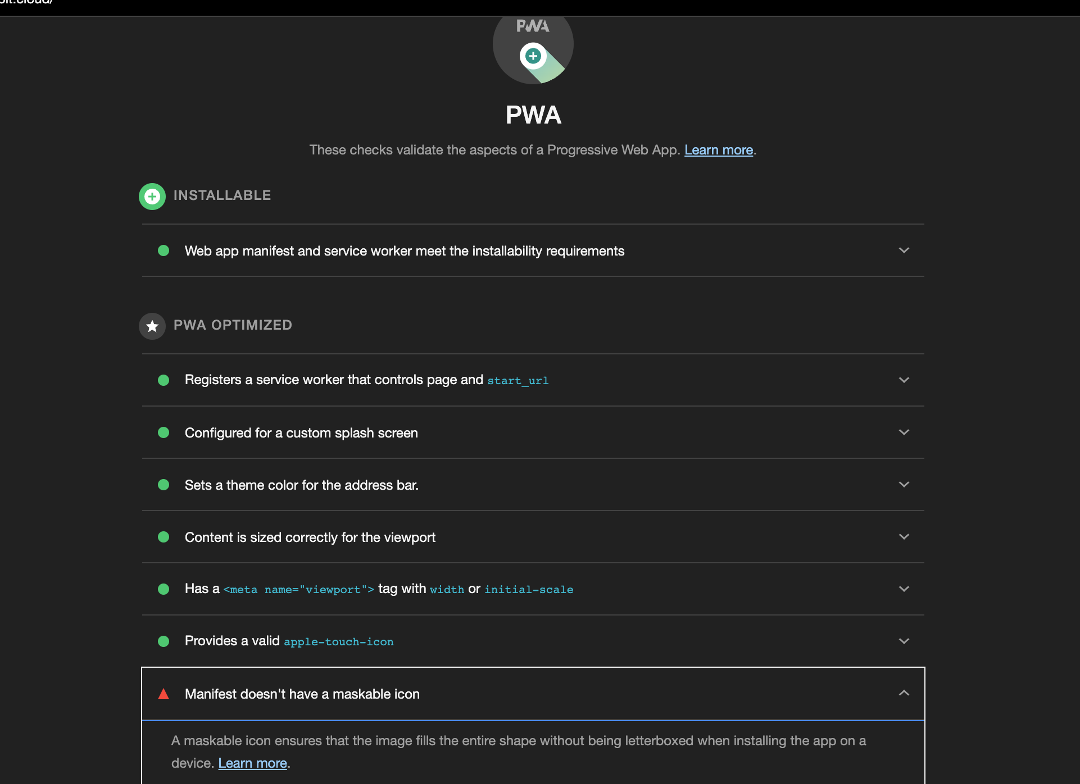Collapse the maskable icon failure details
The width and height of the screenshot is (1080, 784).
pyautogui.click(x=904, y=693)
